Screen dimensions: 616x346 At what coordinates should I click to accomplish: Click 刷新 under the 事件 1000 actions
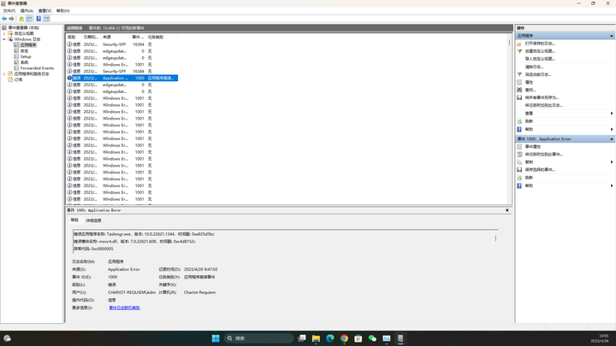[530, 178]
